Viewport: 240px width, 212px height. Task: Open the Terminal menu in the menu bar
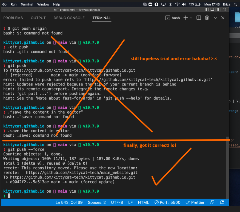[x=27, y=4]
